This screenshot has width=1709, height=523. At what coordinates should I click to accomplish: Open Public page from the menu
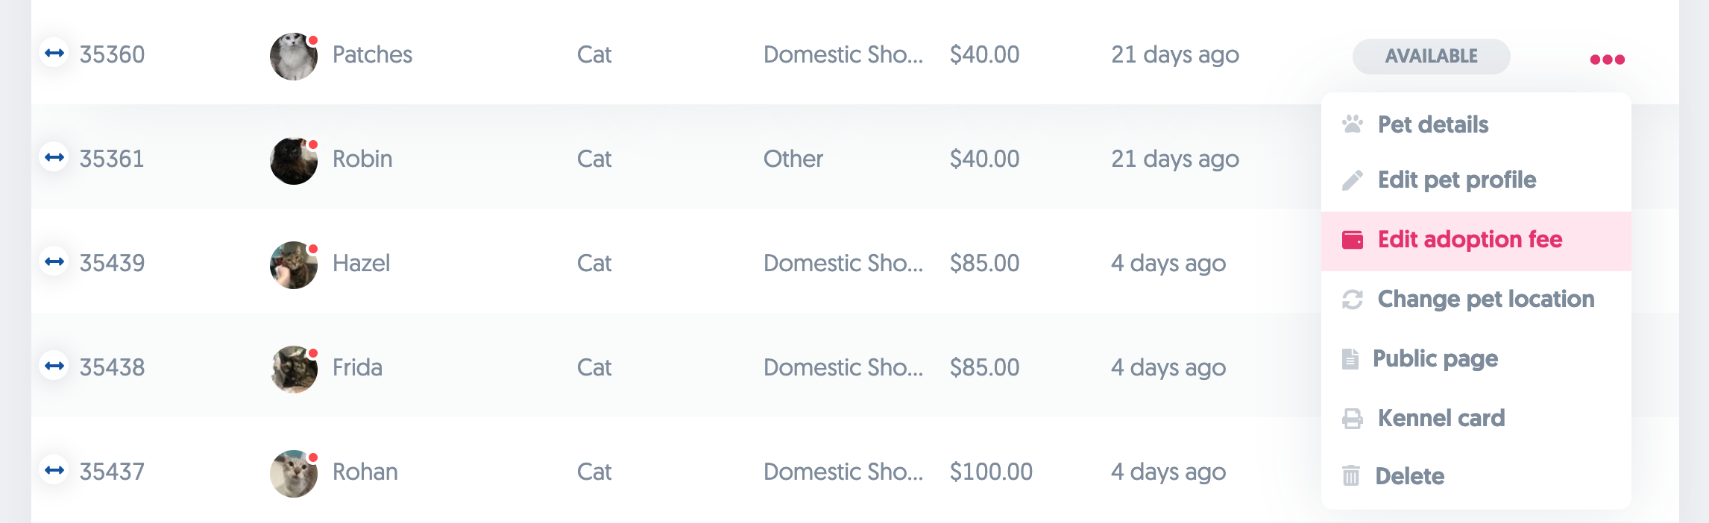pyautogui.click(x=1435, y=358)
